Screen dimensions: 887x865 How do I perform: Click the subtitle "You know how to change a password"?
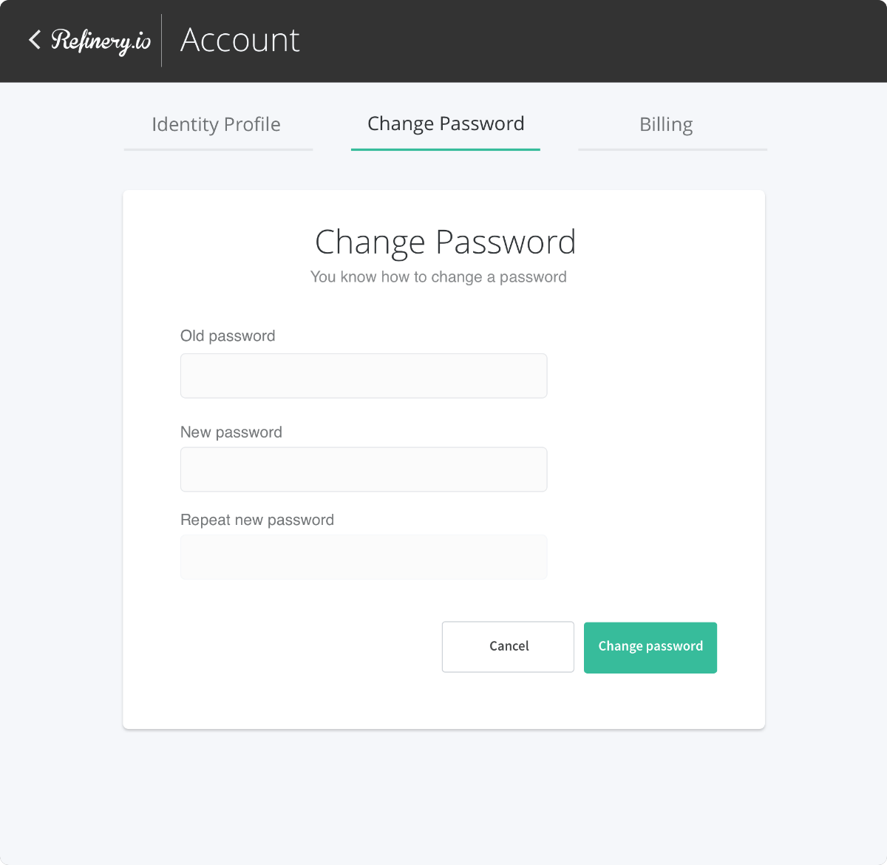pos(438,277)
